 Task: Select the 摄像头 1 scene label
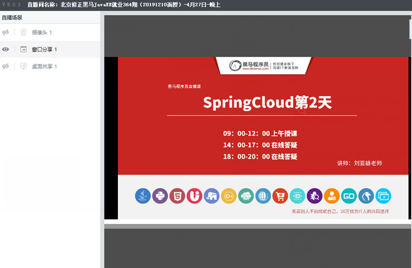tap(42, 32)
